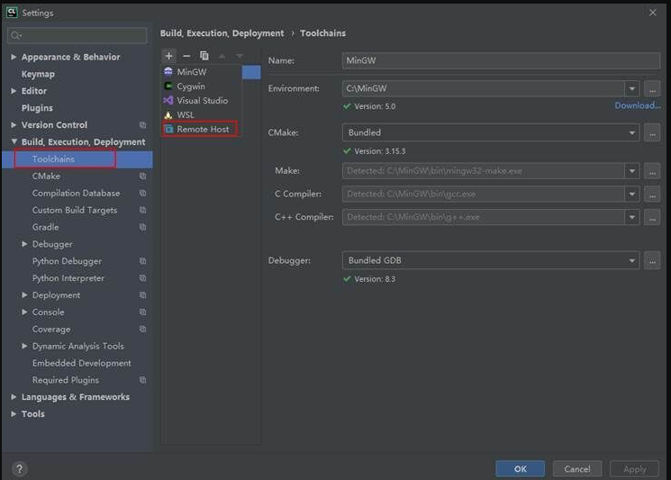Click project-level icon next to Custom Build Targets
671x480 pixels.
pos(142,210)
